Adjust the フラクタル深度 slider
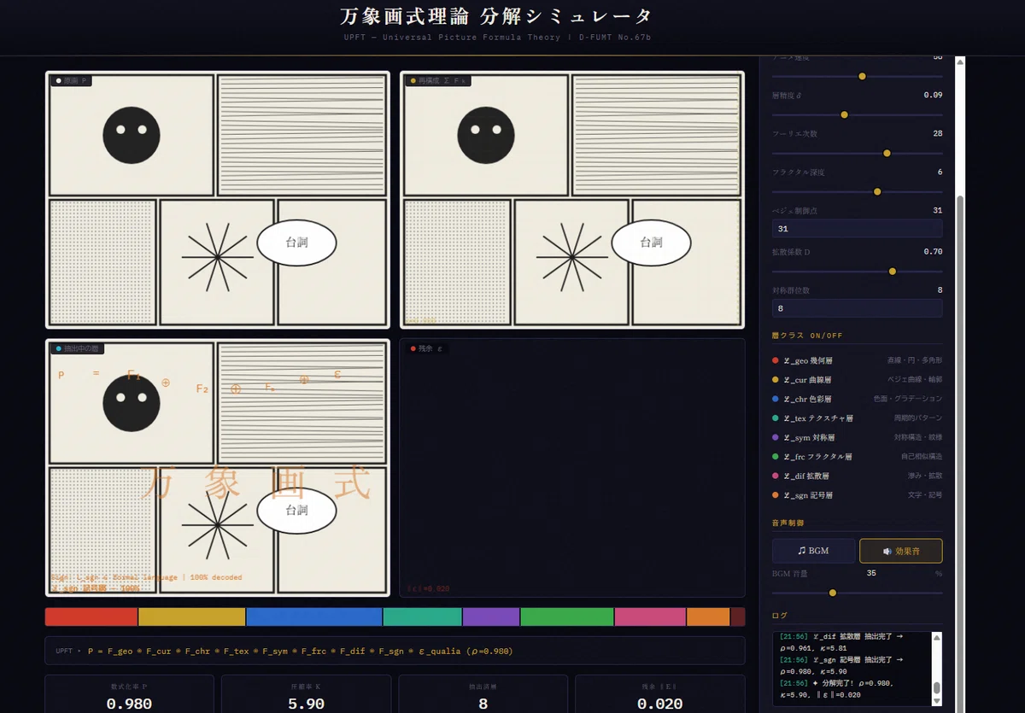1025x713 pixels. click(857, 191)
